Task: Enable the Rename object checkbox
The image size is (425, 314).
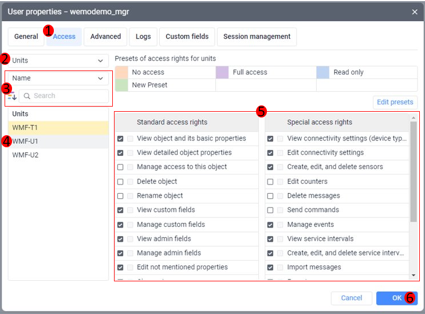Action: [120, 196]
